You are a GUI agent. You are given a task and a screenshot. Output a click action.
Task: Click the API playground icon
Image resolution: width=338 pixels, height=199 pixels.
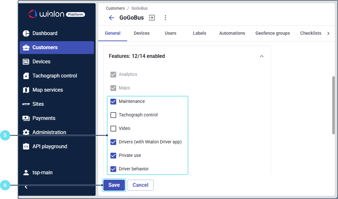point(26,147)
